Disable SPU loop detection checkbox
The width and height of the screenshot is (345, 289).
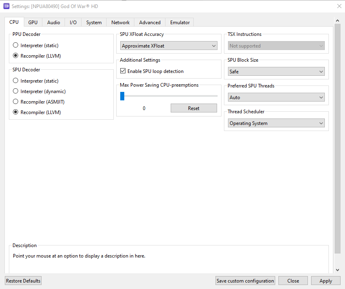(x=123, y=71)
